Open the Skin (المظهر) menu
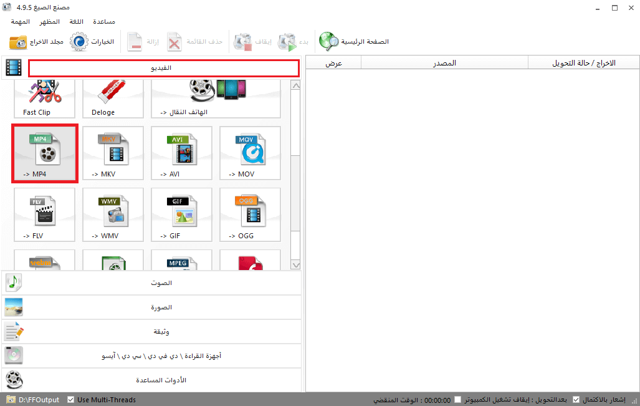The image size is (640, 406). pyautogui.click(x=49, y=22)
